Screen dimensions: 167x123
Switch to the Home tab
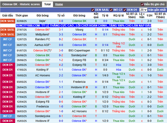pyautogui.click(x=59, y=4)
